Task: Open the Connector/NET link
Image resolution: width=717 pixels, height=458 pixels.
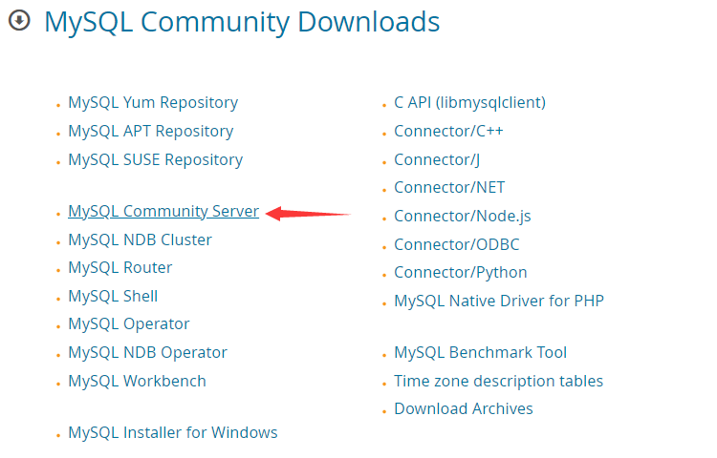Action: coord(449,187)
